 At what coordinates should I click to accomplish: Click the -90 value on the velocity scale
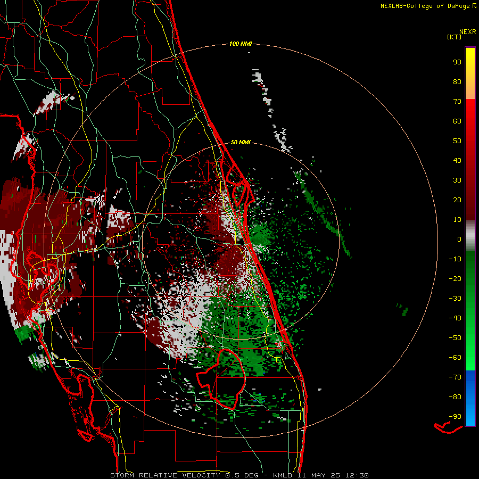pyautogui.click(x=455, y=417)
